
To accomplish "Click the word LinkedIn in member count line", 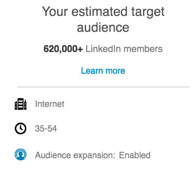I will pos(103,49).
